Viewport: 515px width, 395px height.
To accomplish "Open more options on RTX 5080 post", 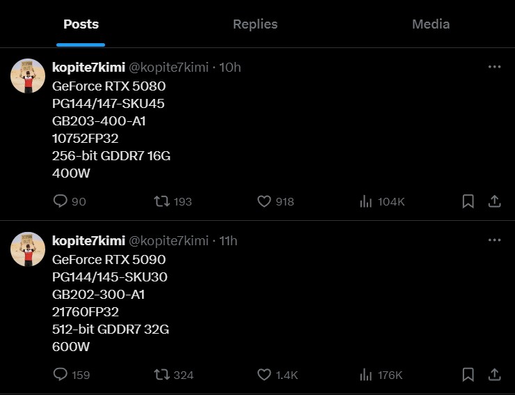I will [494, 67].
